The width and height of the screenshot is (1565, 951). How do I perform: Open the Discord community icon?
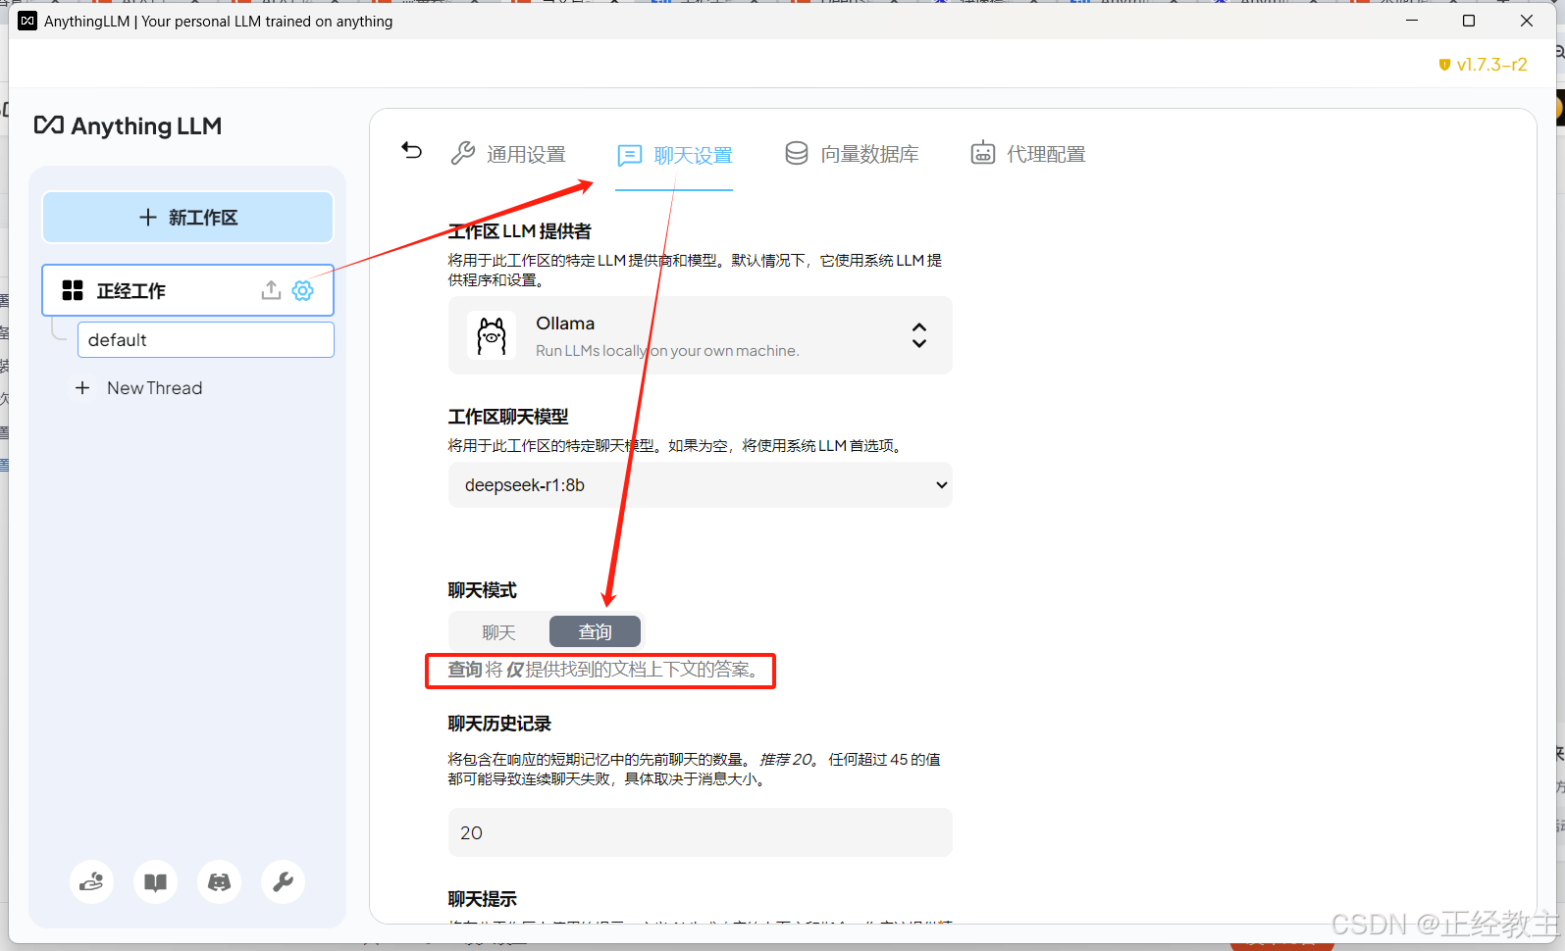[x=219, y=882]
